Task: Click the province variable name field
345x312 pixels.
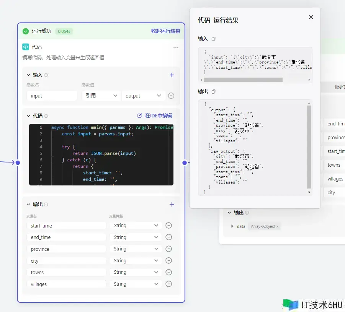Action: tap(66, 249)
